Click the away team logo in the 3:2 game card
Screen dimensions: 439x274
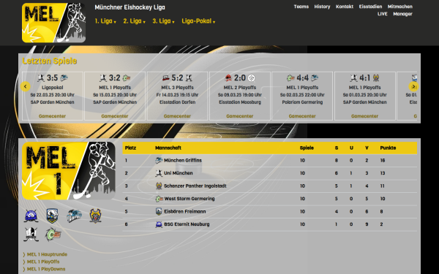point(127,77)
